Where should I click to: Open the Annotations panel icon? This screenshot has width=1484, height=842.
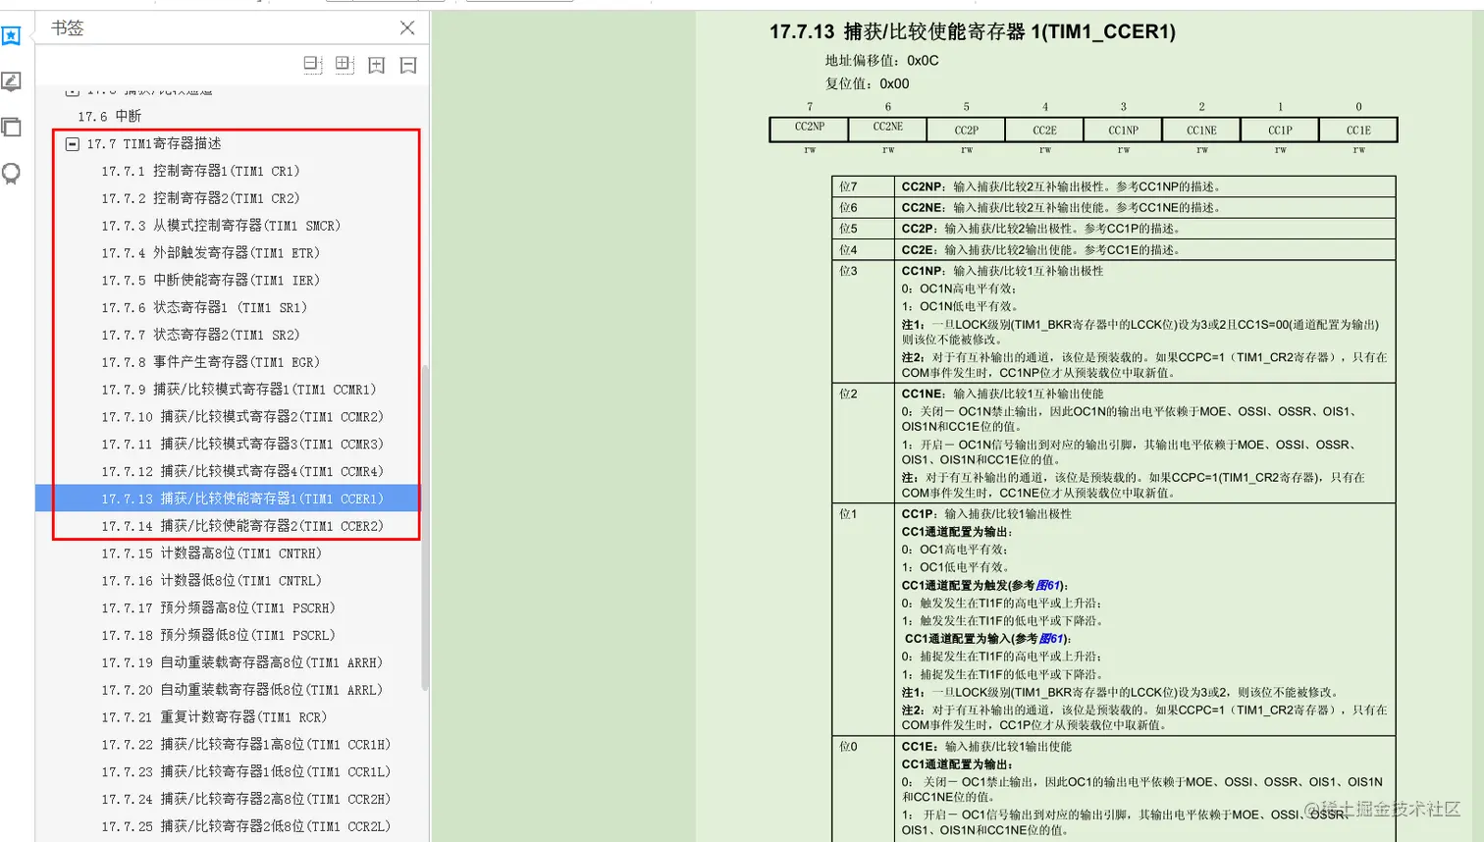pyautogui.click(x=11, y=81)
